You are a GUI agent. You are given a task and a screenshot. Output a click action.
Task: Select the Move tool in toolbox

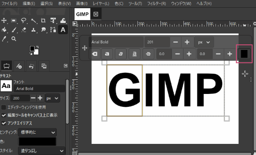(4, 20)
